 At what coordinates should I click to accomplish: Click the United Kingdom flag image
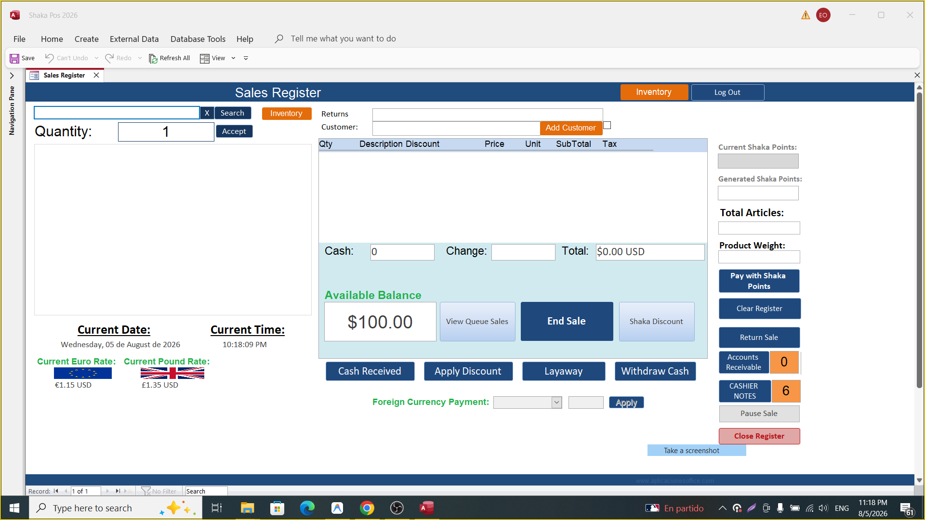172,373
